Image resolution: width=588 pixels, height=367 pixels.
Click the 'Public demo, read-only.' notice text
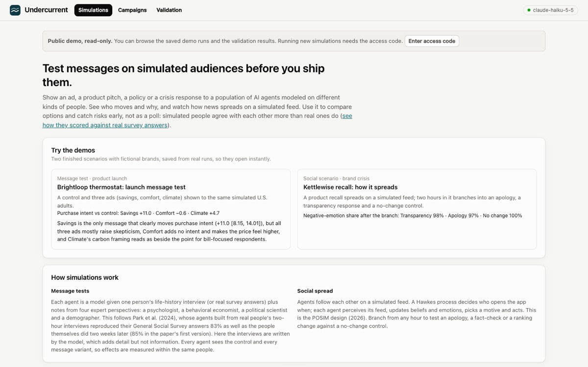(x=80, y=41)
